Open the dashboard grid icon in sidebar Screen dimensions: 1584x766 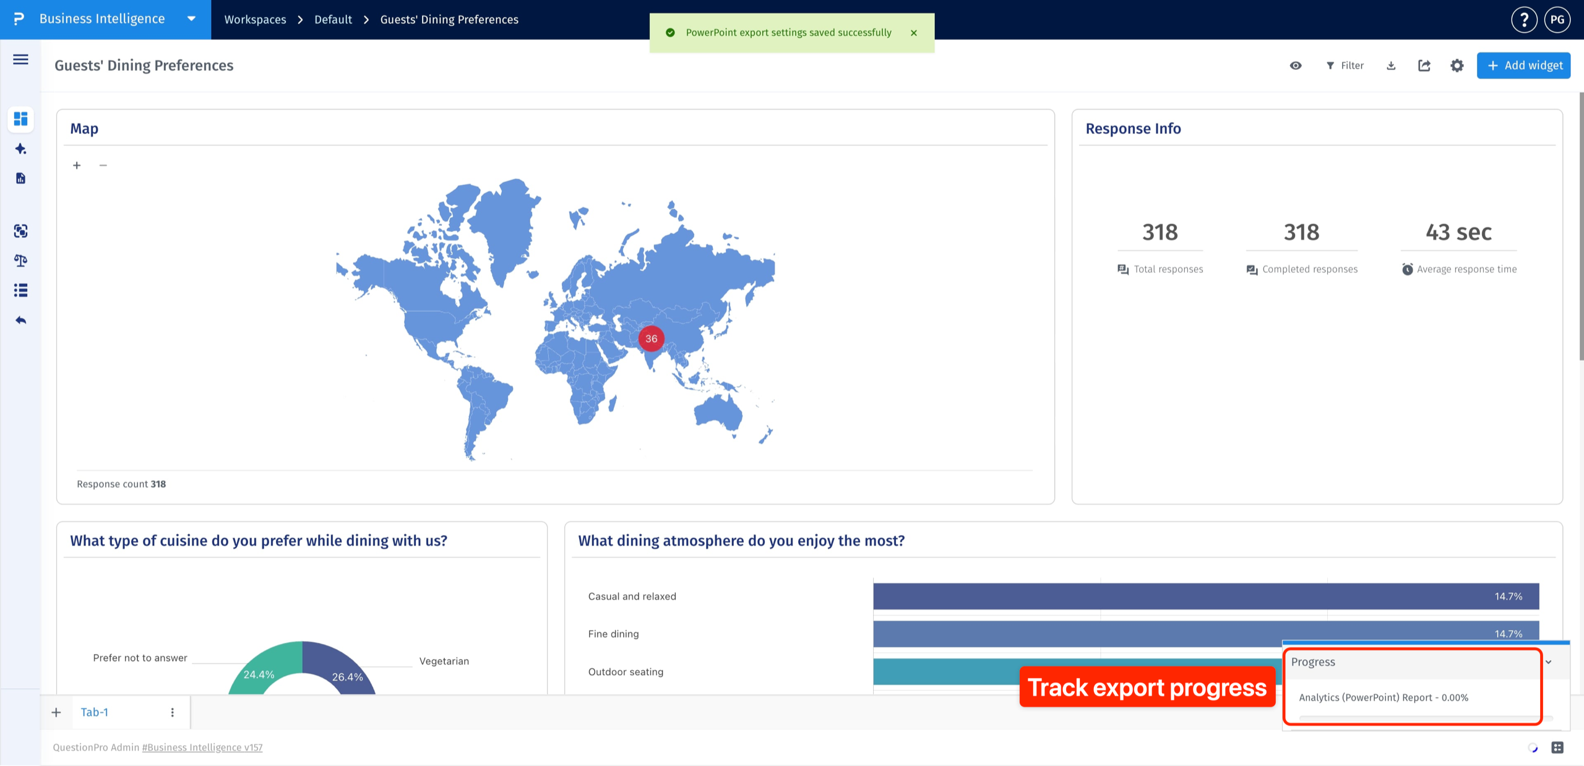point(20,119)
